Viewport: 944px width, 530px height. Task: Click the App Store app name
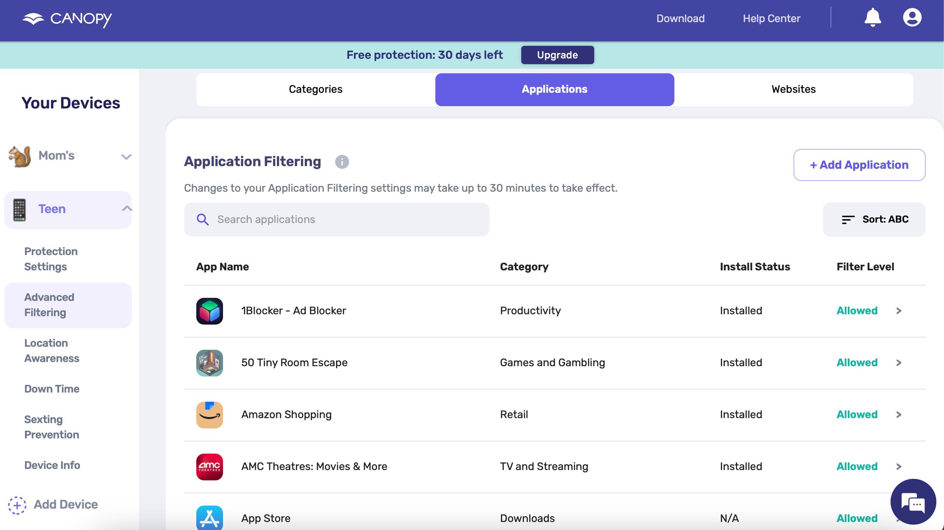coord(266,519)
